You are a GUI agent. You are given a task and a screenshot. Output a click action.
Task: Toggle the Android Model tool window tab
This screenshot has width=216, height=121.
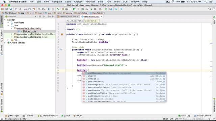(x=214, y=105)
